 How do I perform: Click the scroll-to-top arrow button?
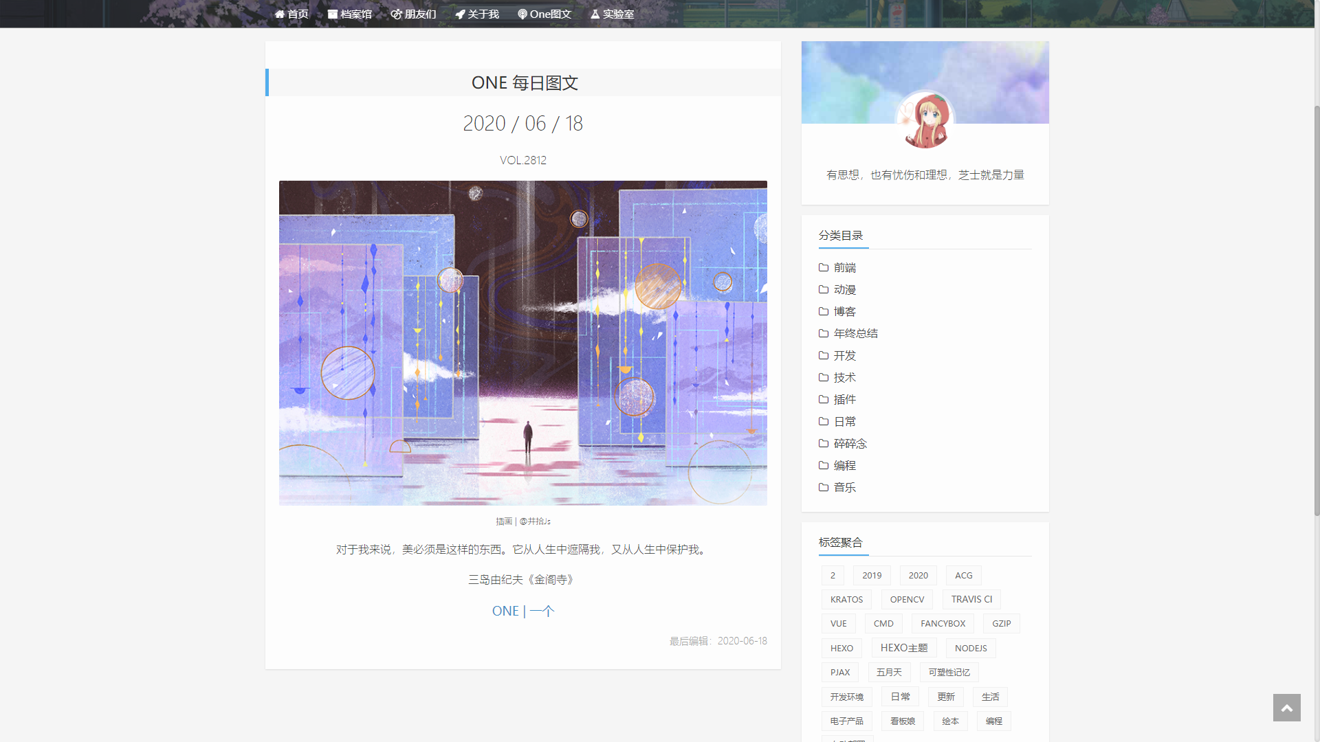pos(1286,708)
